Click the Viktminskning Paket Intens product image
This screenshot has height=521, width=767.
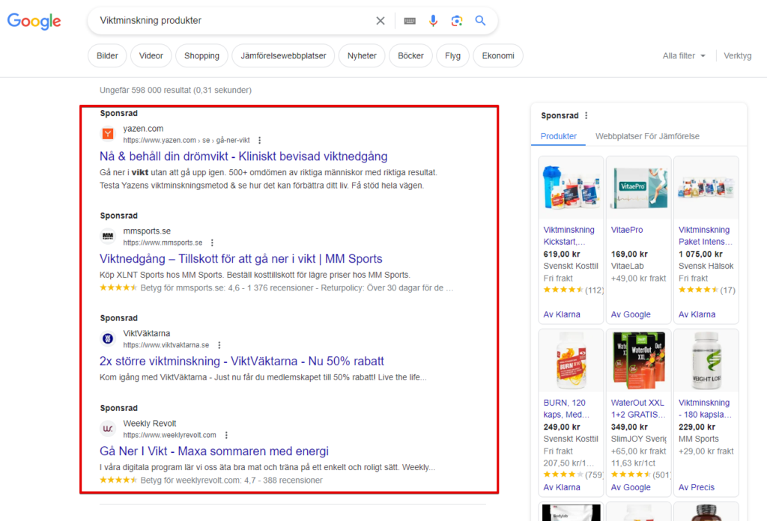706,187
